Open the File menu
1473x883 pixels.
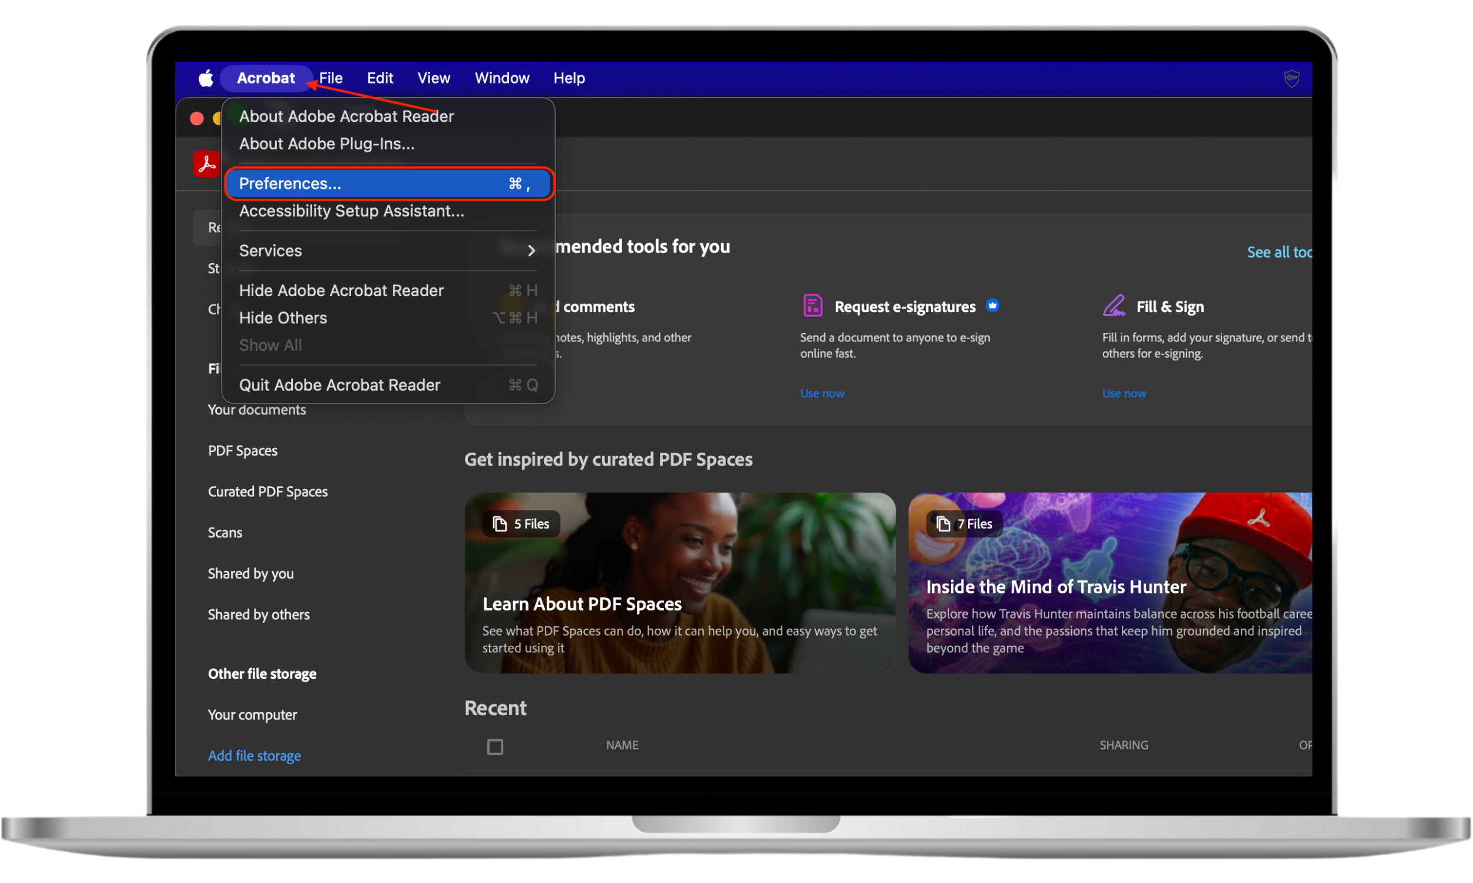tap(331, 78)
